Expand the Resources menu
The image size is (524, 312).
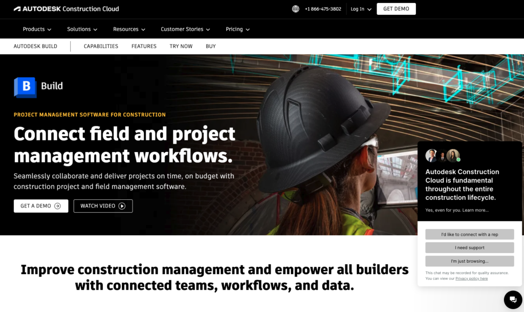coord(129,29)
